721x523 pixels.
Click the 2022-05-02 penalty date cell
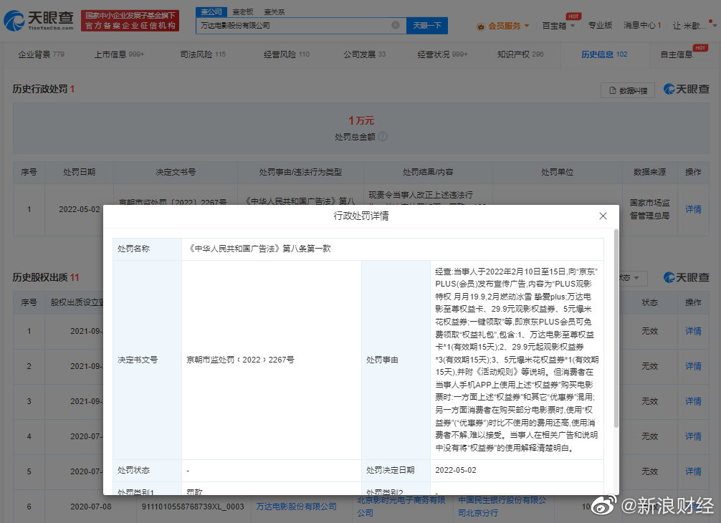click(79, 209)
